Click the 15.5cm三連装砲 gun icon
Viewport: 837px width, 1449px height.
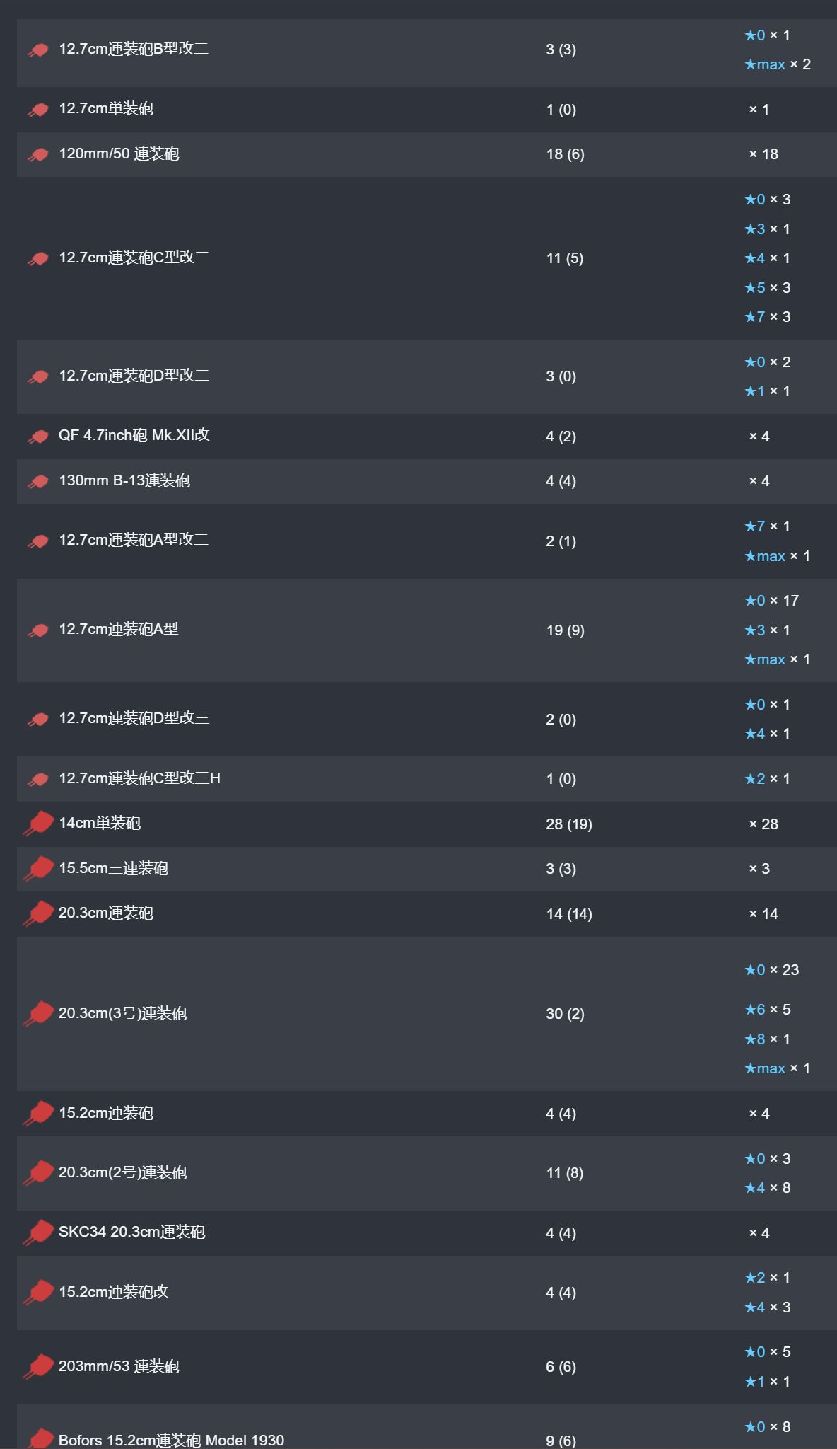(38, 869)
